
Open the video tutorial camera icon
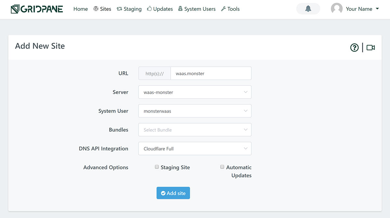tap(370, 48)
